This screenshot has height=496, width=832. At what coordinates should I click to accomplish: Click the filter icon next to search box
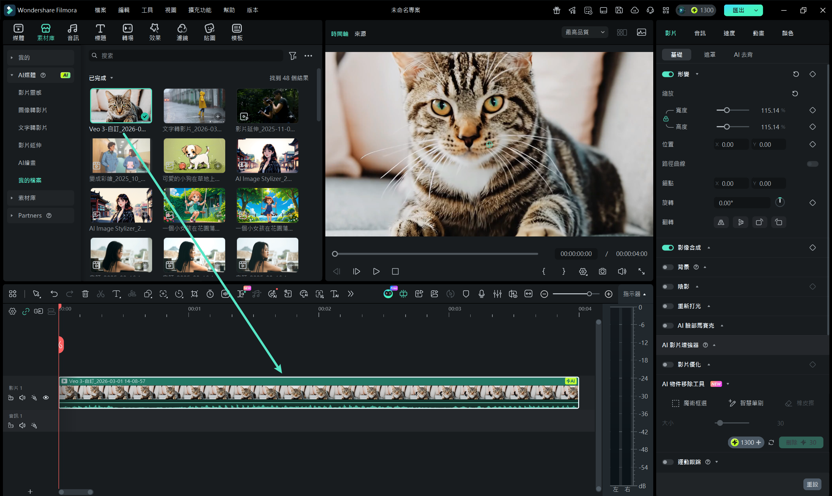point(292,56)
